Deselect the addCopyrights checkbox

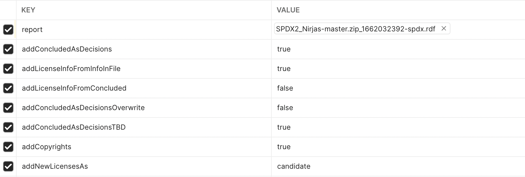click(x=8, y=147)
